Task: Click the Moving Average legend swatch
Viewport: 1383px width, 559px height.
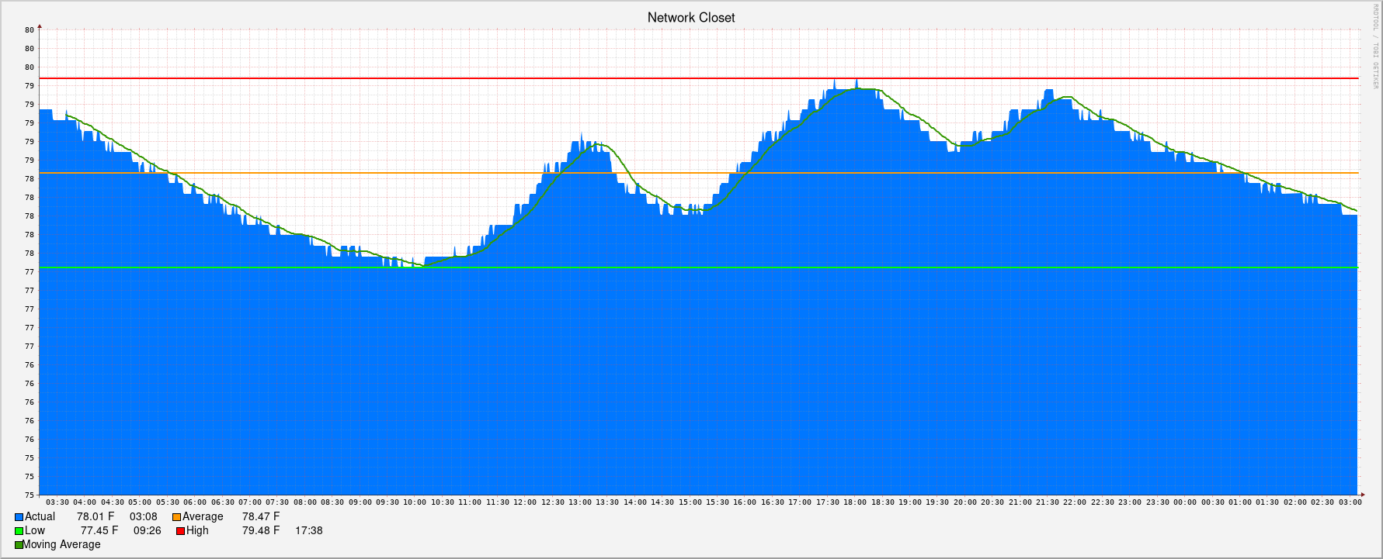Action: [19, 545]
